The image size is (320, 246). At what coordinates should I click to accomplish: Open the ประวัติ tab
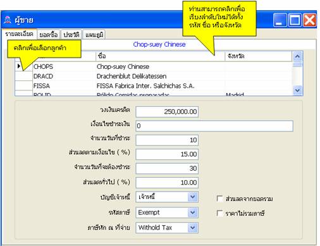(x=71, y=35)
